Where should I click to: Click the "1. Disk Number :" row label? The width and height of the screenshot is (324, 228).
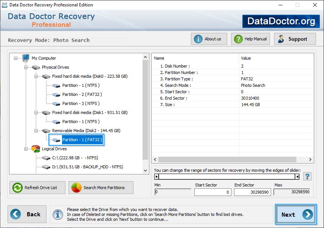point(175,66)
